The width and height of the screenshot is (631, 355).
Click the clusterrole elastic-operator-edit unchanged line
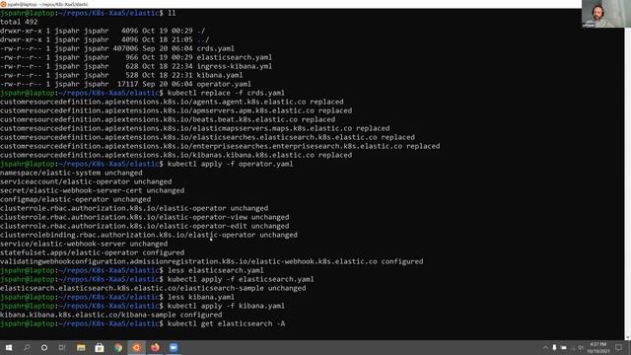[145, 226]
